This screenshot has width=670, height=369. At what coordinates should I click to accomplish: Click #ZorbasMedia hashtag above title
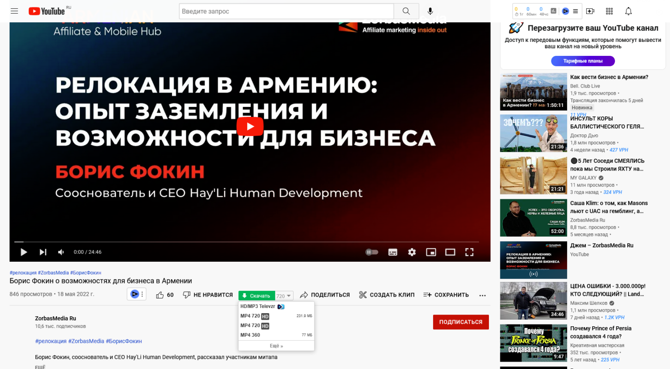coord(53,273)
